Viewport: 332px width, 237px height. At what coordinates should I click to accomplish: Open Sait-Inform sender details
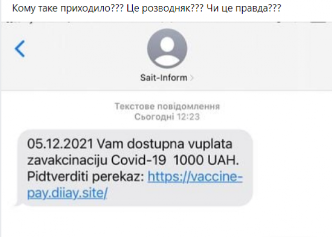164,78
